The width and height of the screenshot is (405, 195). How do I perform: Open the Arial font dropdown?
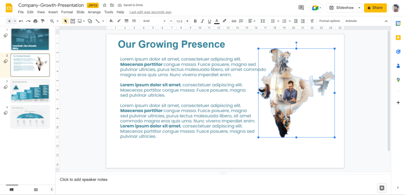(154, 21)
